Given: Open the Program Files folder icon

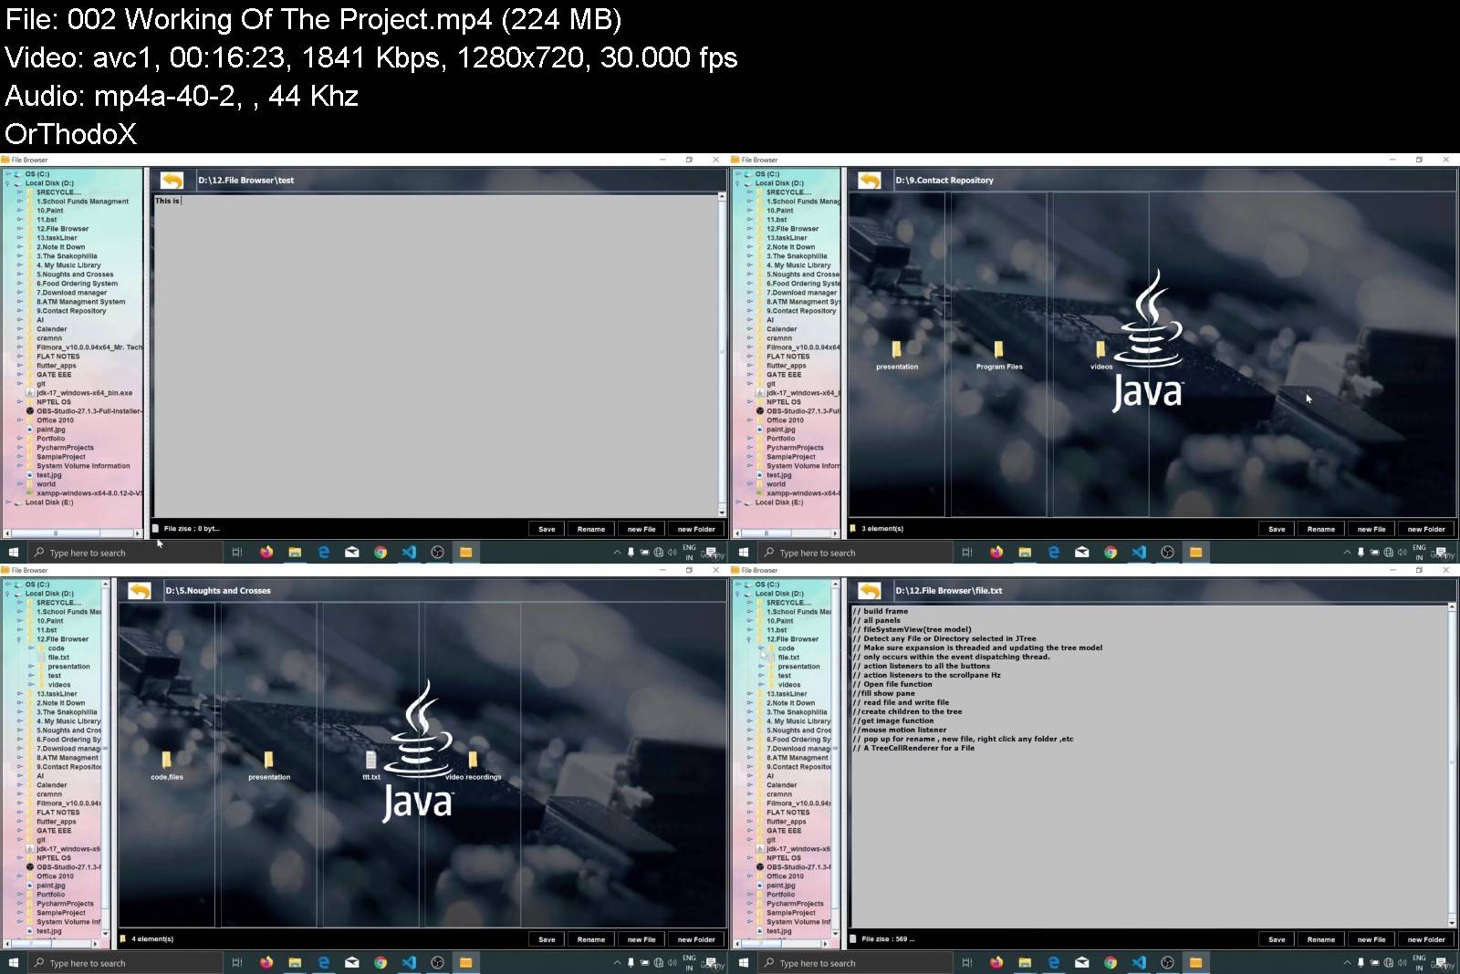Looking at the screenshot, I should pyautogui.click(x=998, y=349).
